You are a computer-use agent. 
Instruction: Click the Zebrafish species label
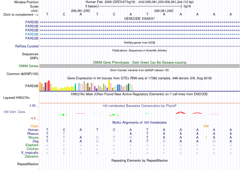[32, 157]
